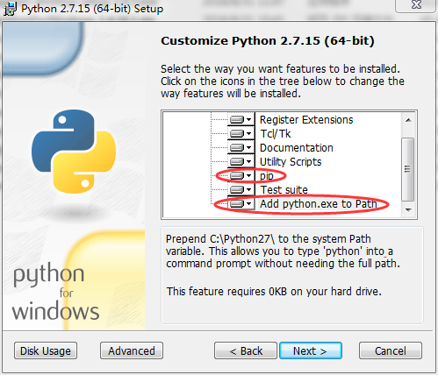Select Add python.exe to Path label
The image size is (438, 375).
(x=319, y=204)
